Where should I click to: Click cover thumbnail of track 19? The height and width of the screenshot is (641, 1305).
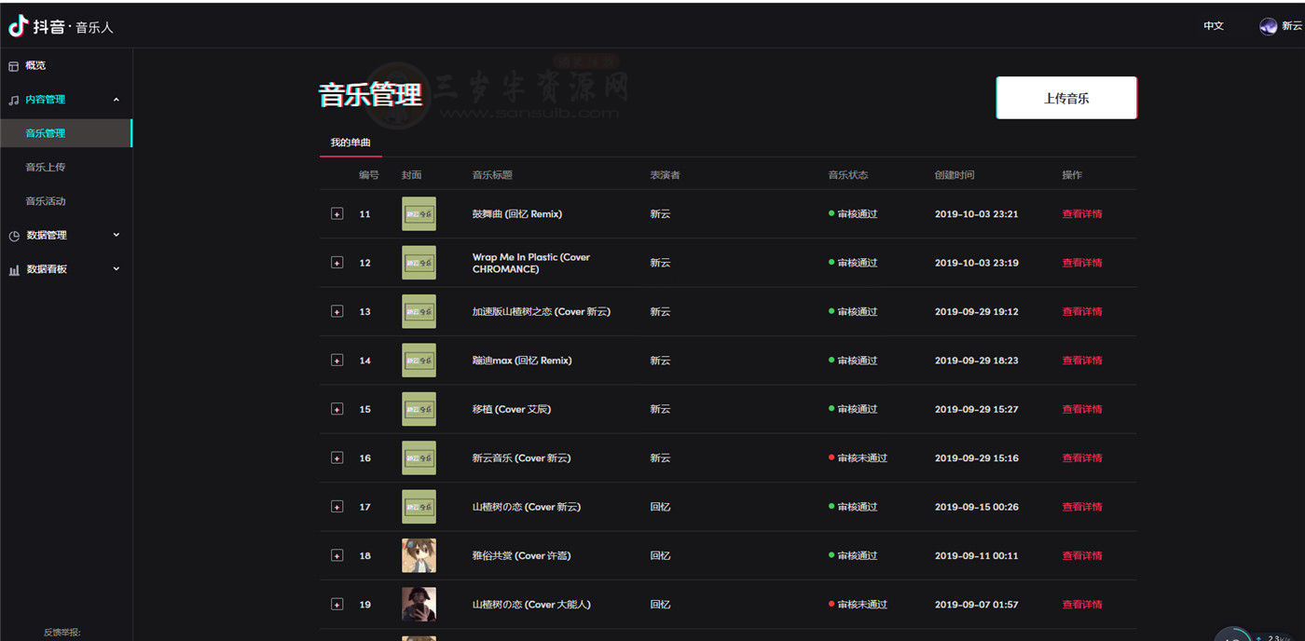point(419,605)
